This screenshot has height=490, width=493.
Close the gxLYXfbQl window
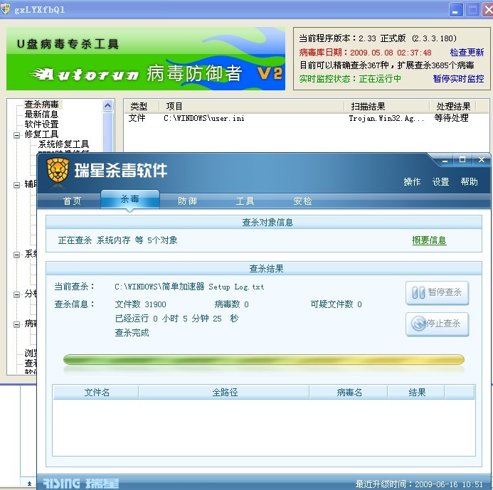(488, 9)
